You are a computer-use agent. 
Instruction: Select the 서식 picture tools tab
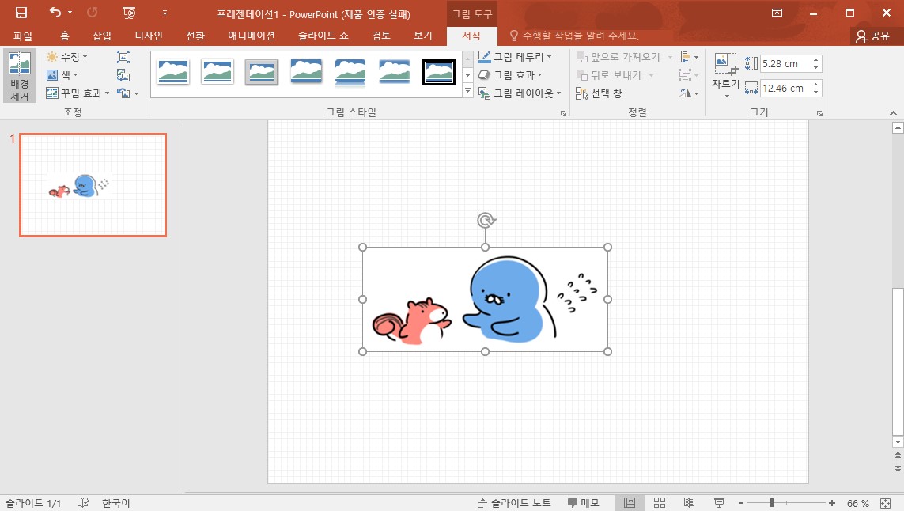pos(471,36)
